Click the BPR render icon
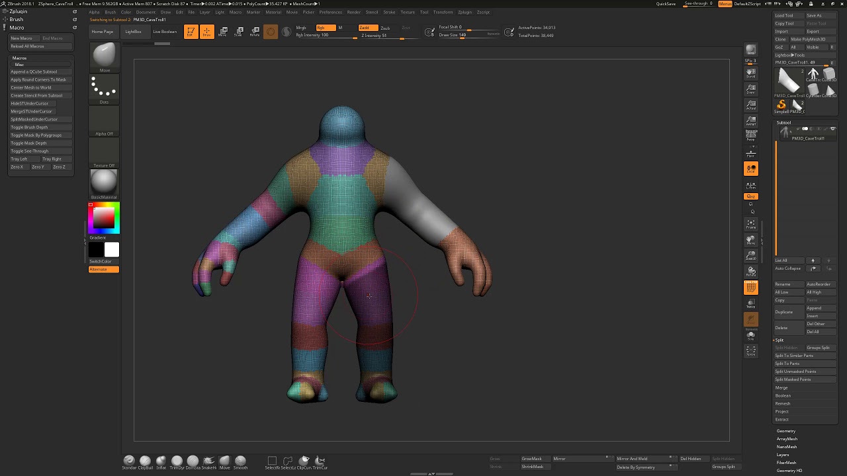Image resolution: width=847 pixels, height=476 pixels. pyautogui.click(x=750, y=50)
